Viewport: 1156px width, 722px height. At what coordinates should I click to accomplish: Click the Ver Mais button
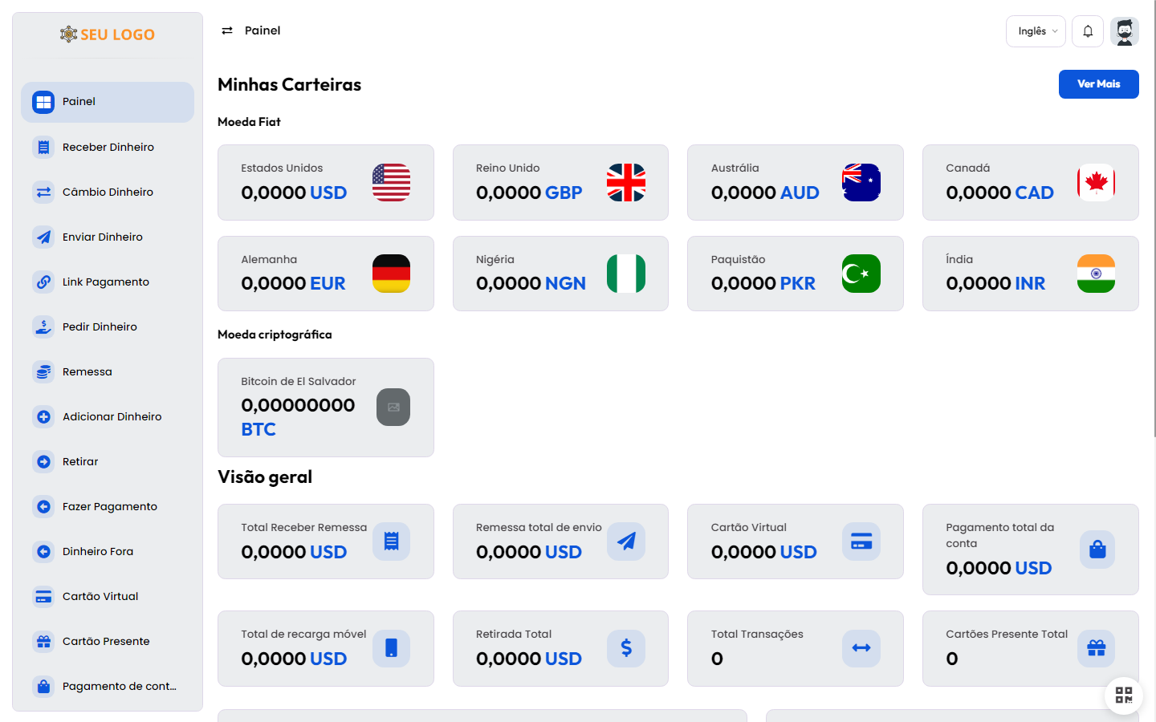tap(1098, 84)
